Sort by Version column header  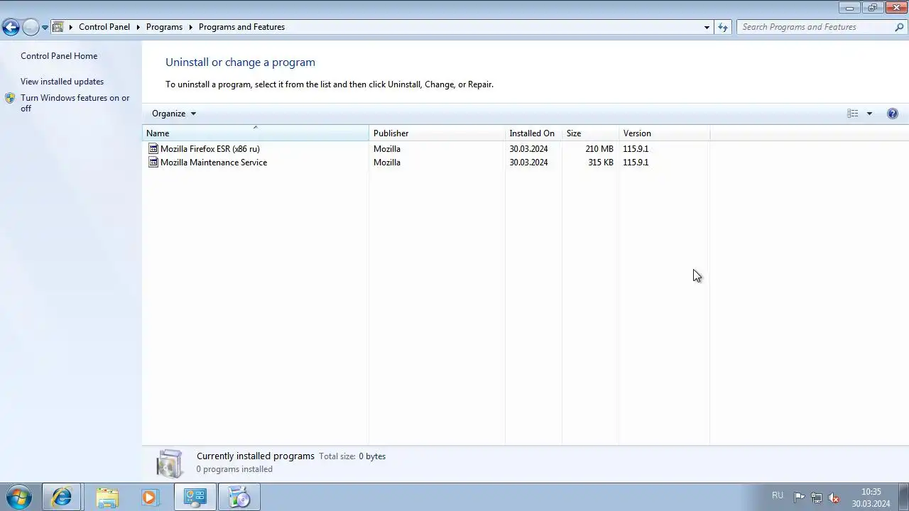coord(664,133)
